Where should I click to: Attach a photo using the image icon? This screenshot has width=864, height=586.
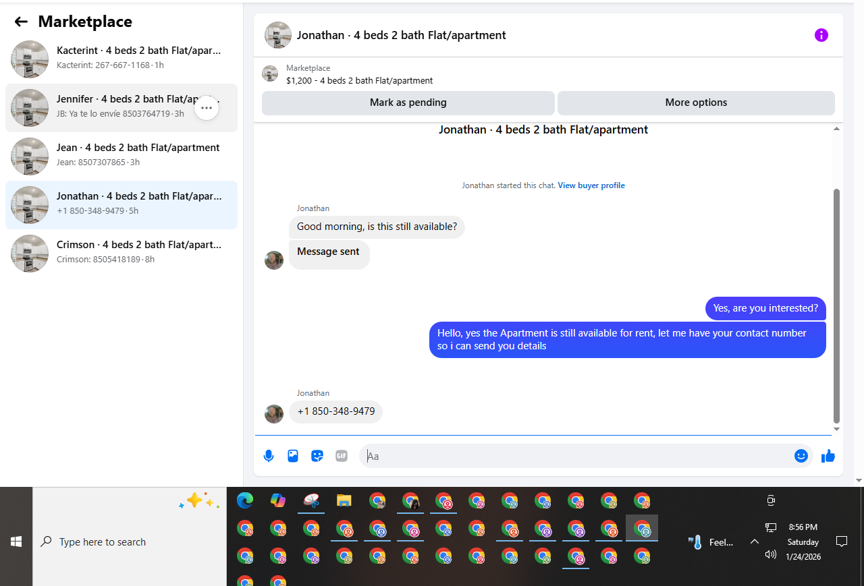coord(293,456)
